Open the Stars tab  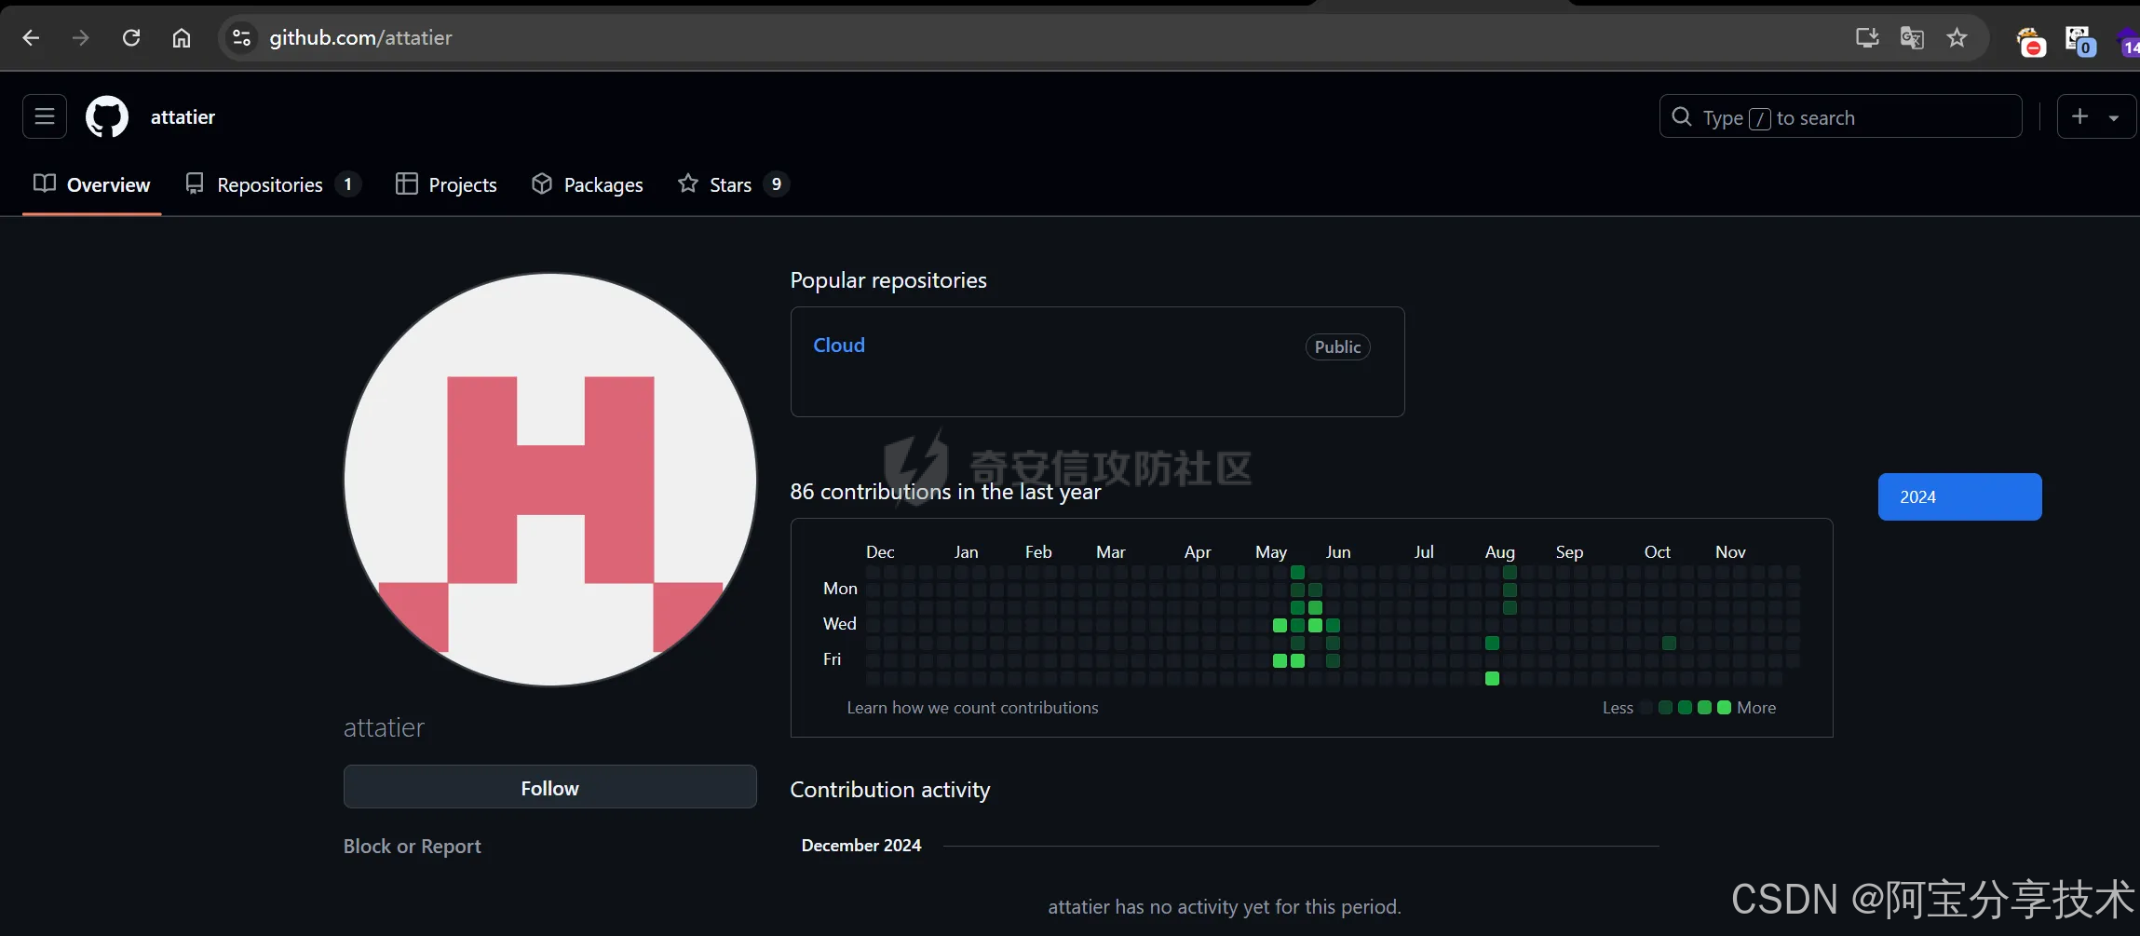click(x=734, y=184)
